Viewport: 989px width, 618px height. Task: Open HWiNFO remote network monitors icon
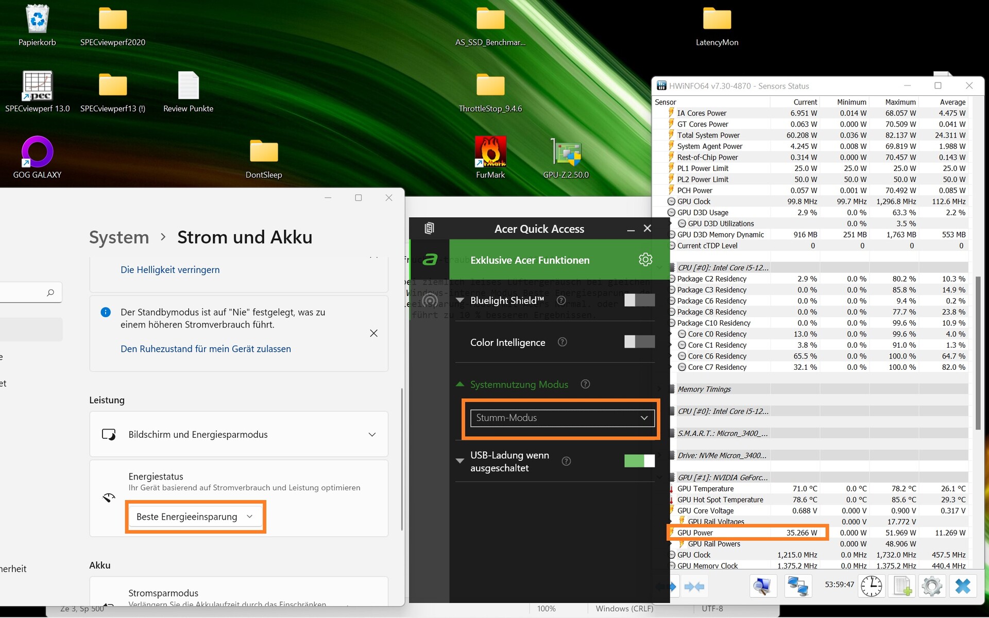click(x=798, y=586)
